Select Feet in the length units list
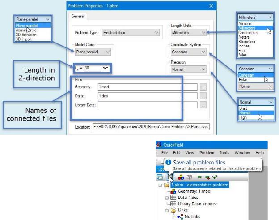The height and width of the screenshot is (220, 279). pyautogui.click(x=255, y=51)
